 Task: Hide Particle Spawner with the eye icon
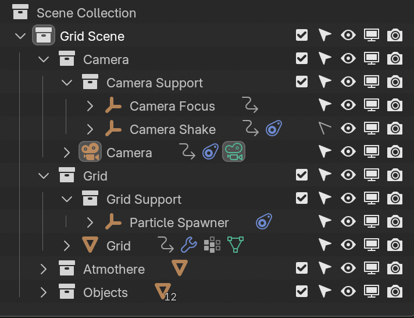pos(348,222)
